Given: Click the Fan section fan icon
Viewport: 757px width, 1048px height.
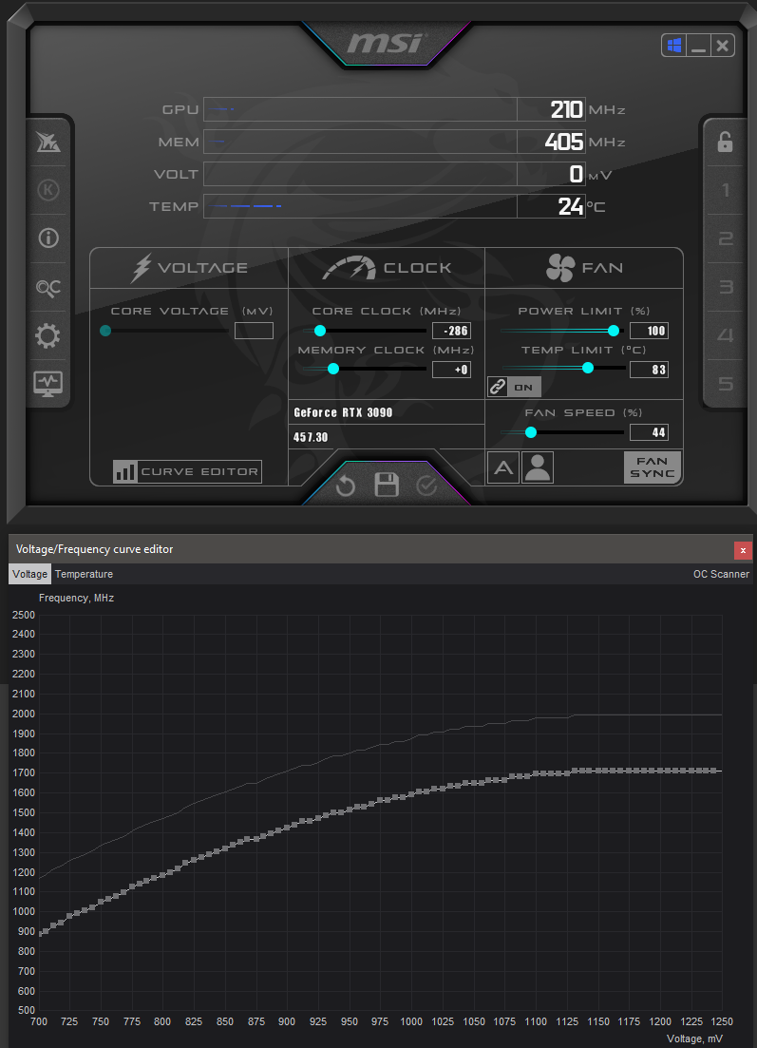Looking at the screenshot, I should [559, 268].
